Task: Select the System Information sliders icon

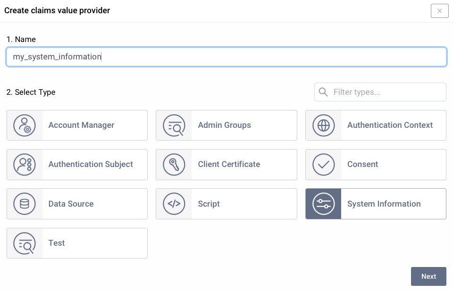Action: [323, 204]
